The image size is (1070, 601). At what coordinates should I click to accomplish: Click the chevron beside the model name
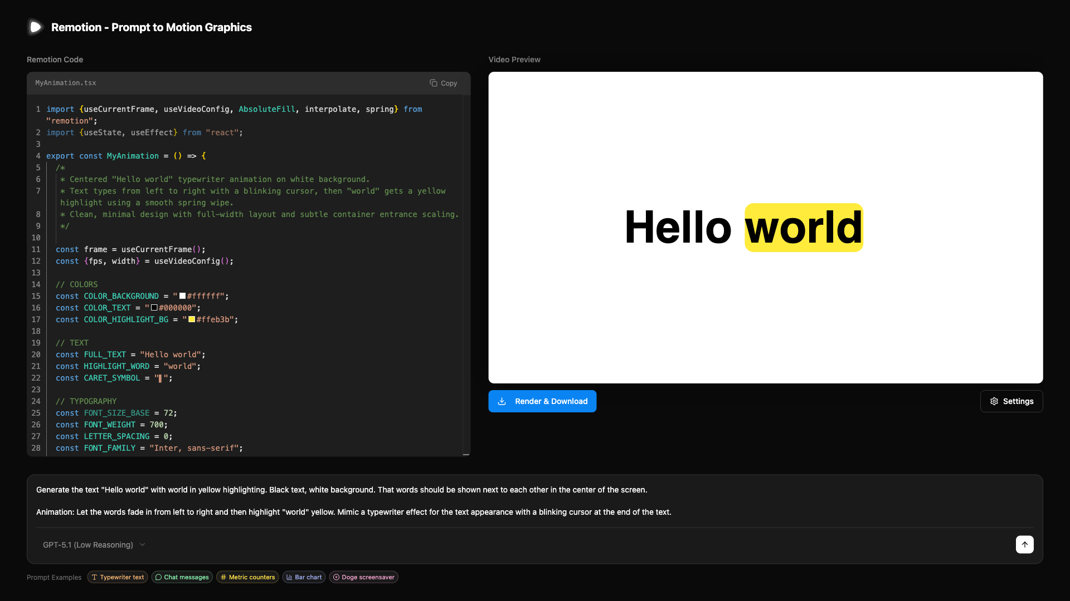click(x=143, y=545)
